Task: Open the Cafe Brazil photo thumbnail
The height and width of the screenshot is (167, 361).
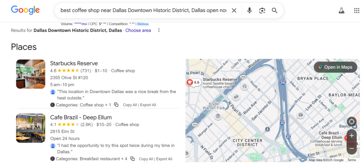Action: pyautogui.click(x=31, y=128)
